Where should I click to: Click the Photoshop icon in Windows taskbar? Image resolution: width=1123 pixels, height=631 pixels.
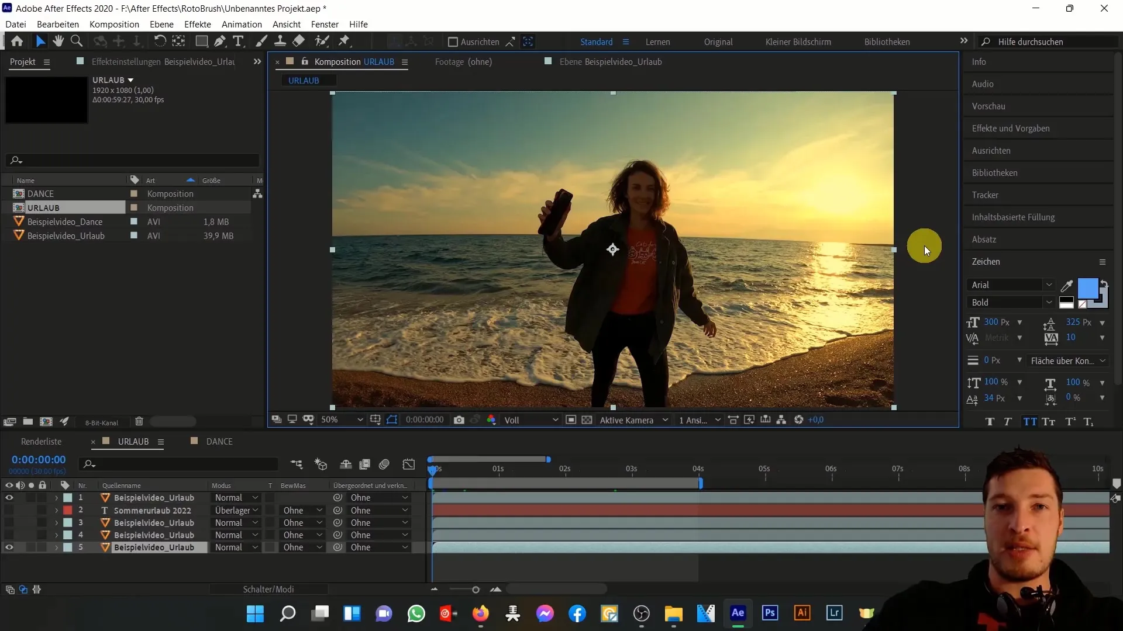click(770, 613)
